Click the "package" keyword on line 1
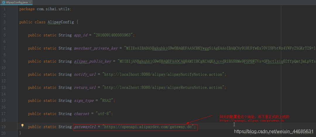The height and width of the screenshot is (137, 316). click(x=27, y=9)
